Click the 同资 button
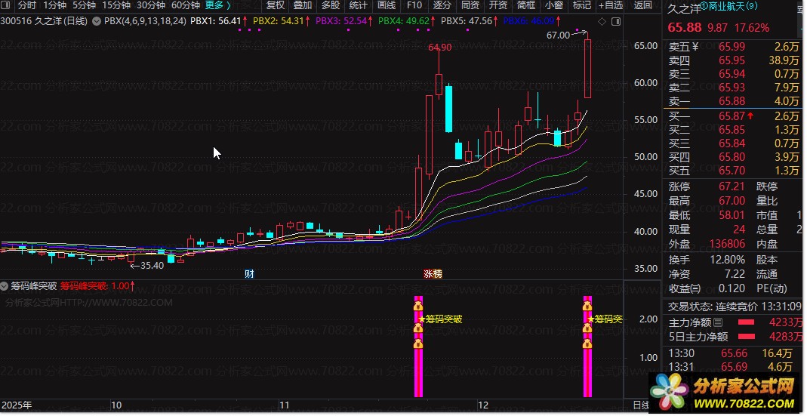 click(x=470, y=6)
